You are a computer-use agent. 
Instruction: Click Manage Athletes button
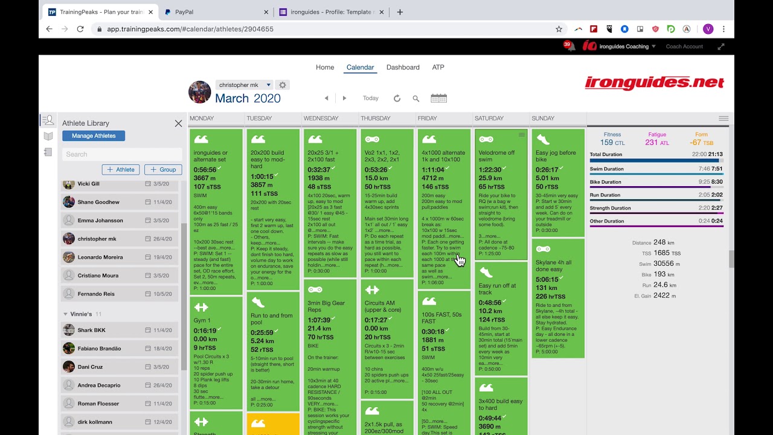pyautogui.click(x=94, y=136)
